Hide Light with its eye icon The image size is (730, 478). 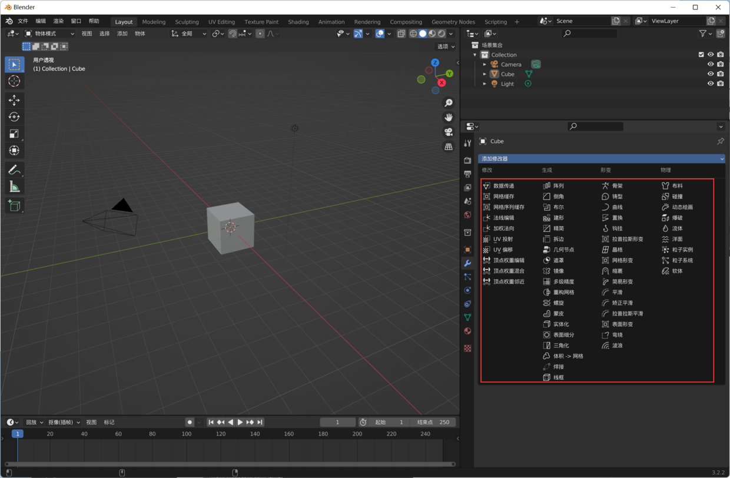711,84
